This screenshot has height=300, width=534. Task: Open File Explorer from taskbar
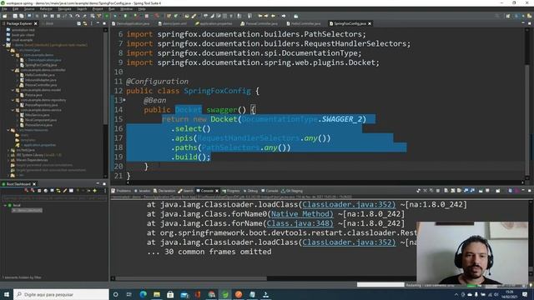point(157,294)
